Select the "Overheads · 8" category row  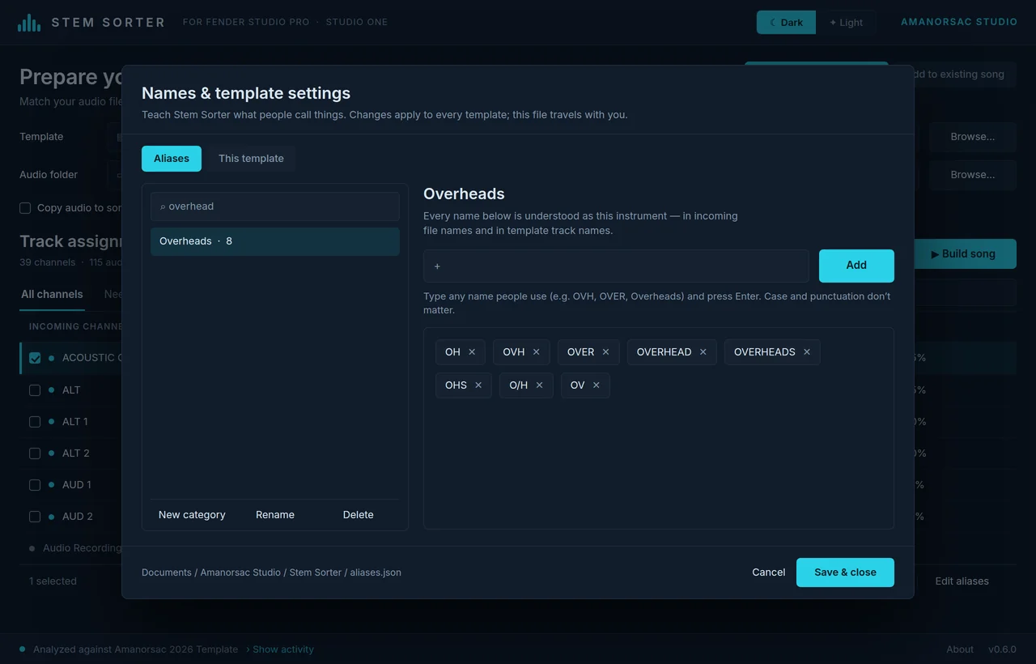point(275,241)
